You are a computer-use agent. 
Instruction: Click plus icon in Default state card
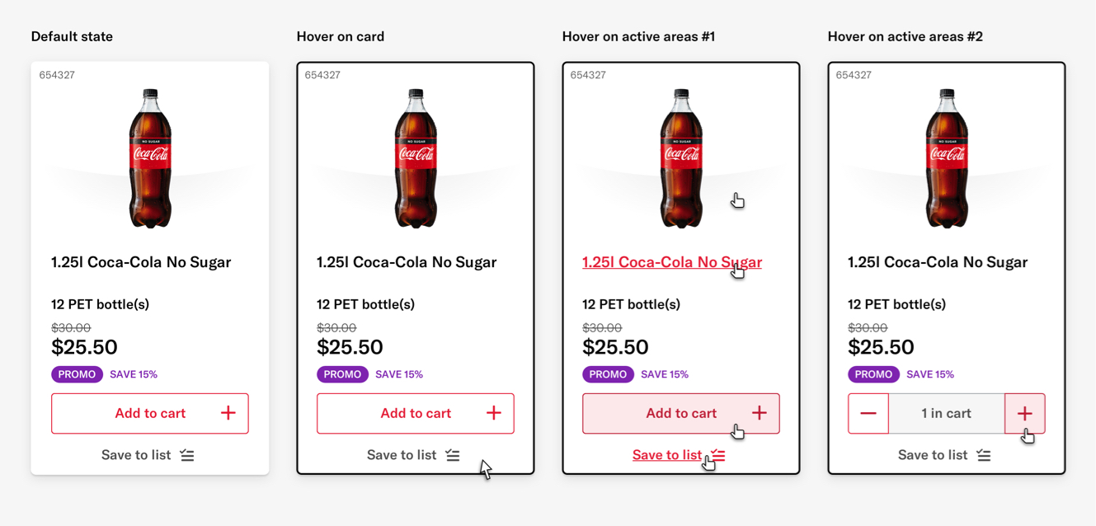[x=228, y=413]
